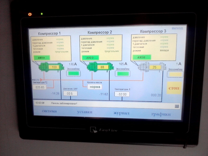208x156 pixels.
Task: Click the gray Компрессор 3 compressor icon
Action: pyautogui.click(x=152, y=67)
